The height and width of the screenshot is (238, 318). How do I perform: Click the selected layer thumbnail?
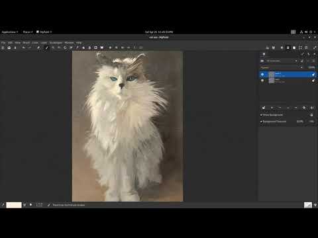point(272,75)
